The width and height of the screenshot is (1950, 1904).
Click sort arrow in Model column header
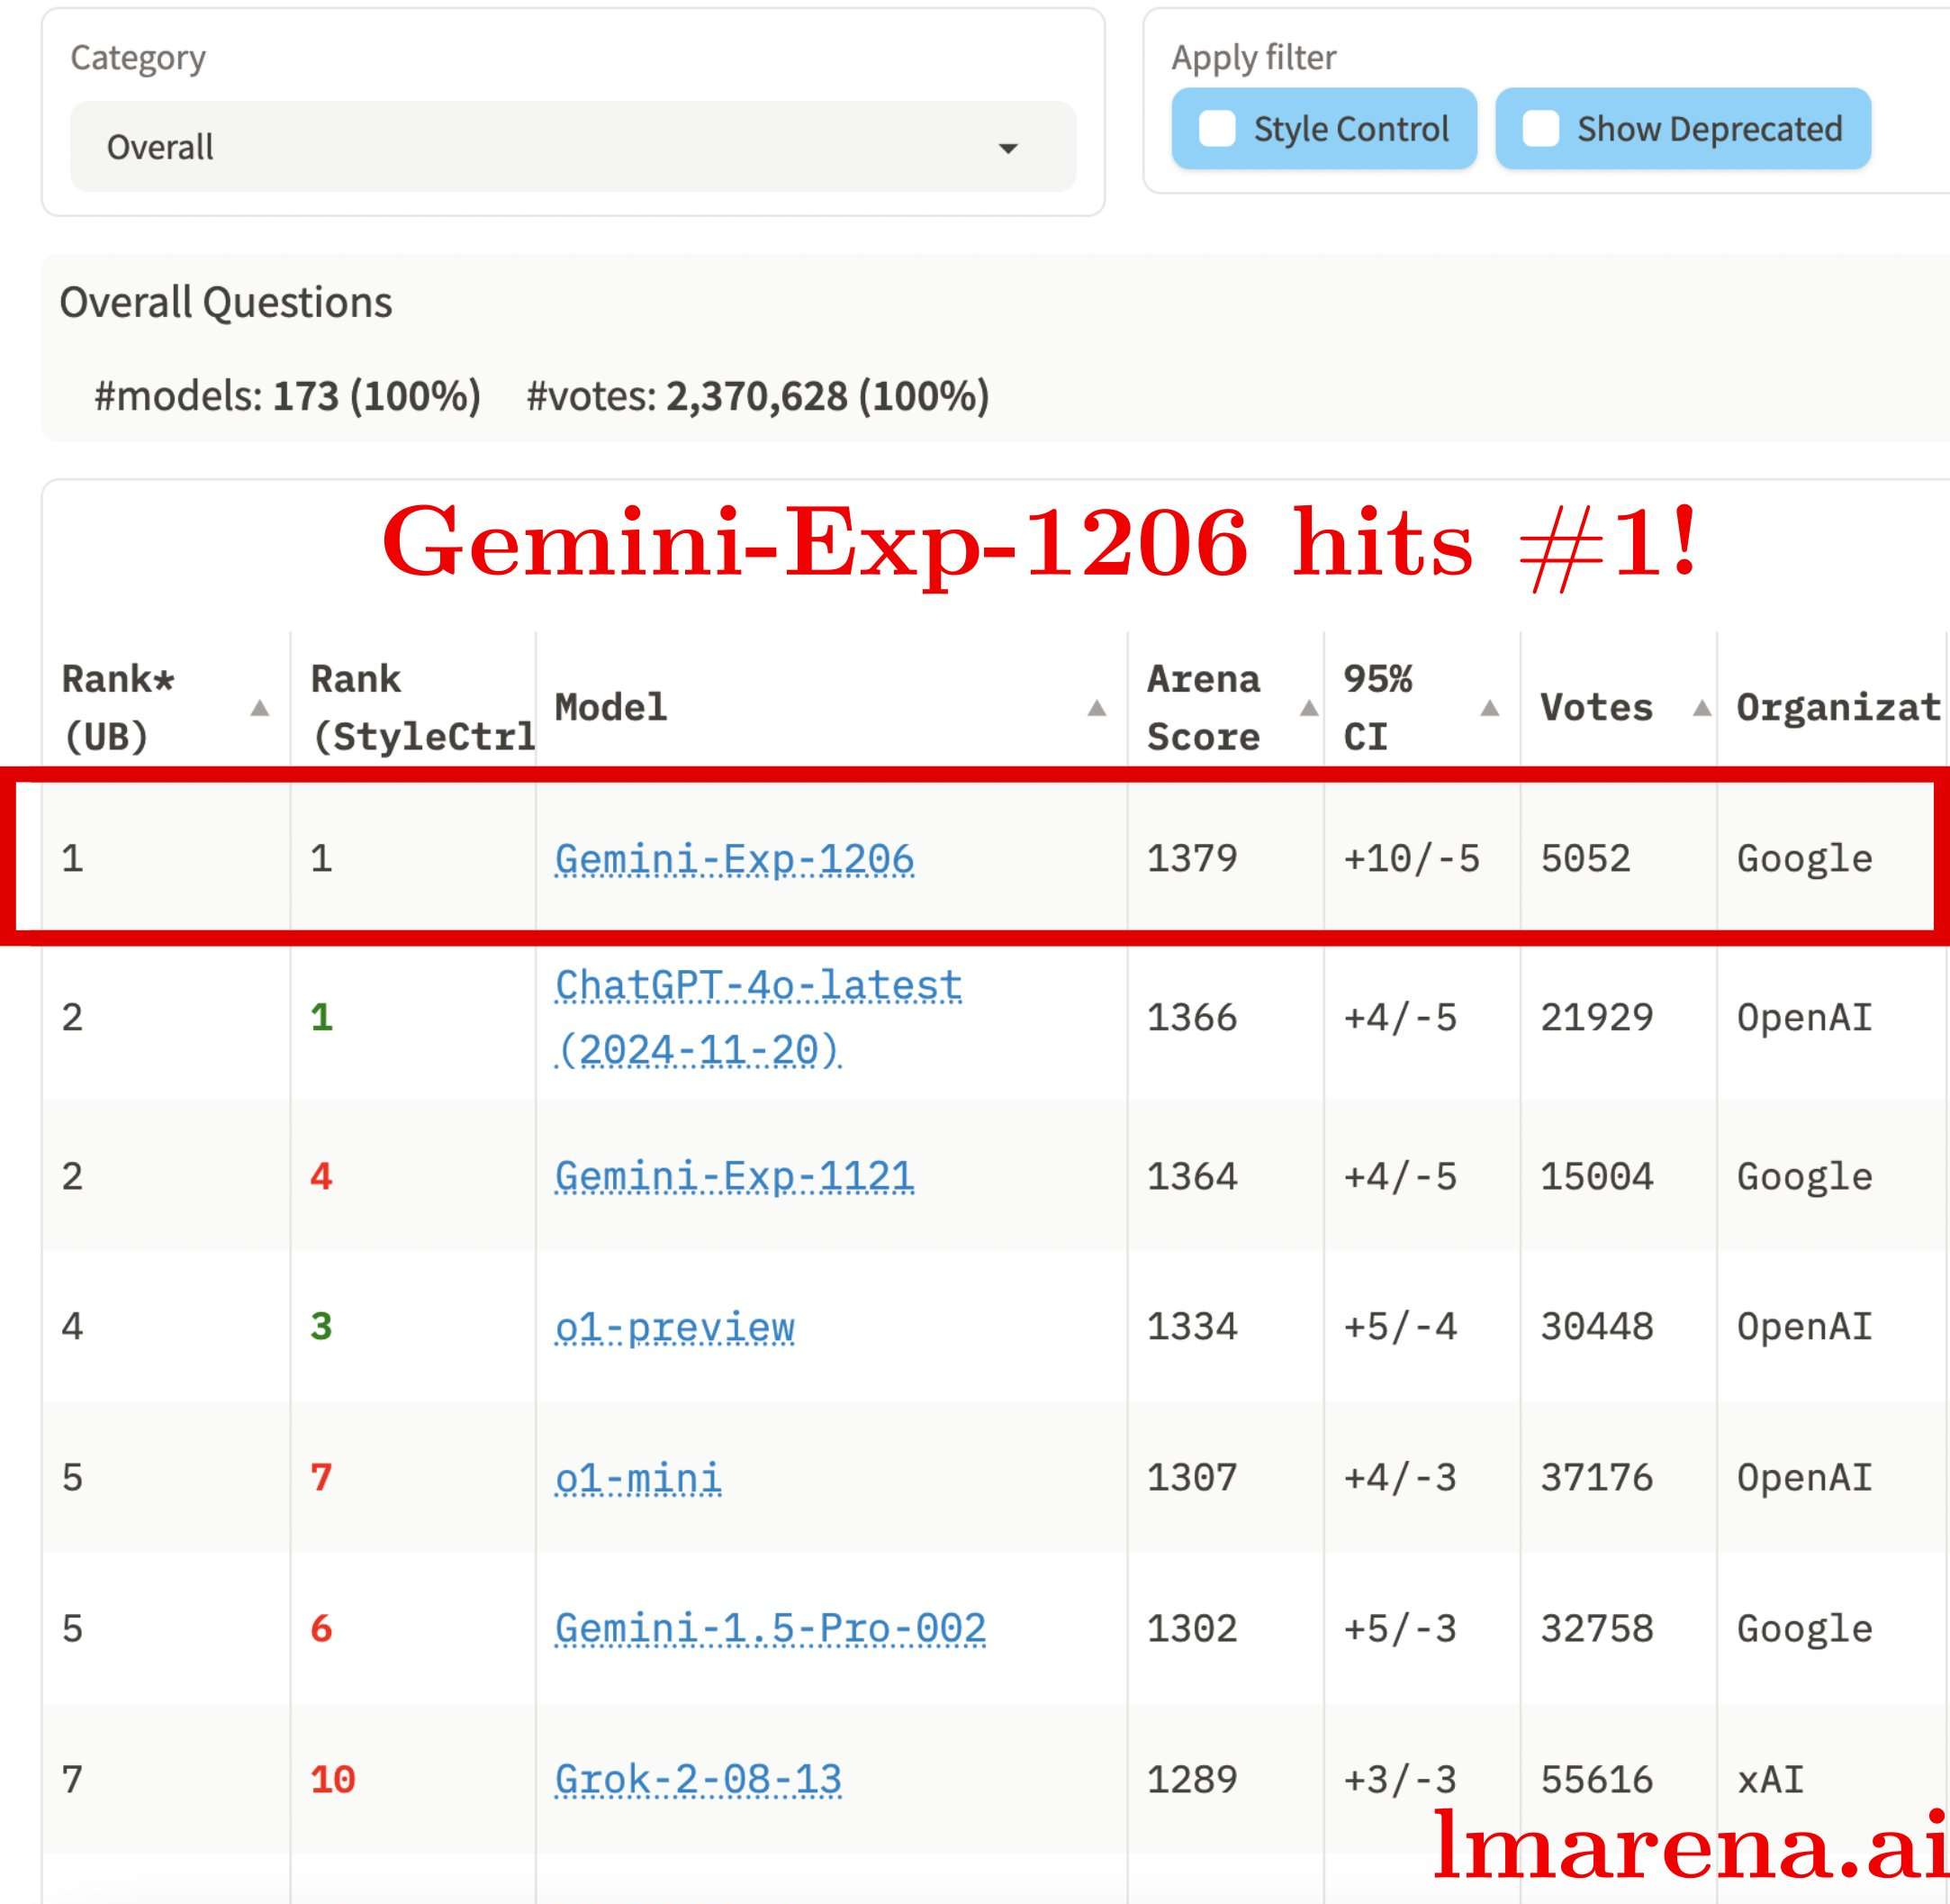point(1097,708)
